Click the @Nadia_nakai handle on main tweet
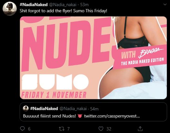Viewport: 170px width, 133px height. (x=63, y=5)
